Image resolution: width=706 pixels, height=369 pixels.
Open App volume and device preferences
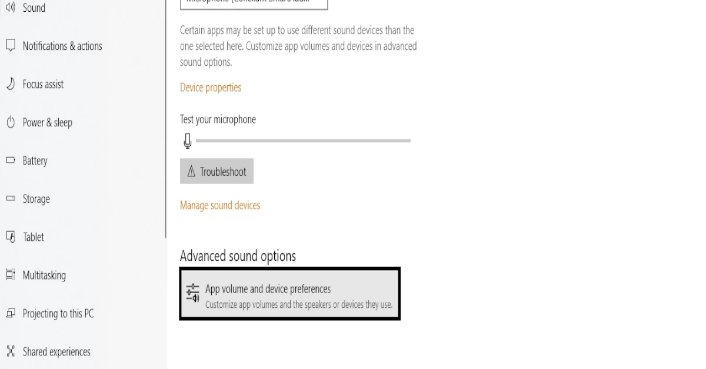click(289, 294)
